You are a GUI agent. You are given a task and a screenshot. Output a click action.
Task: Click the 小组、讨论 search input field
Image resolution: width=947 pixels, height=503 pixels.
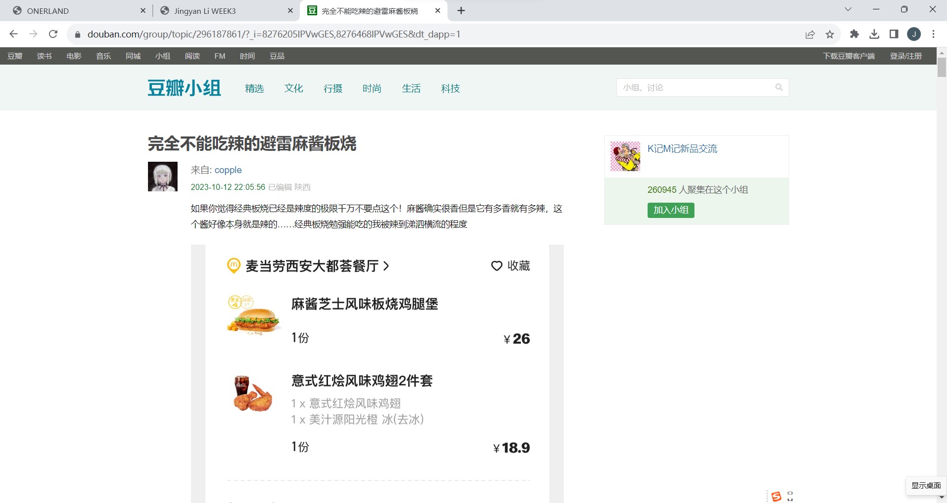point(695,87)
